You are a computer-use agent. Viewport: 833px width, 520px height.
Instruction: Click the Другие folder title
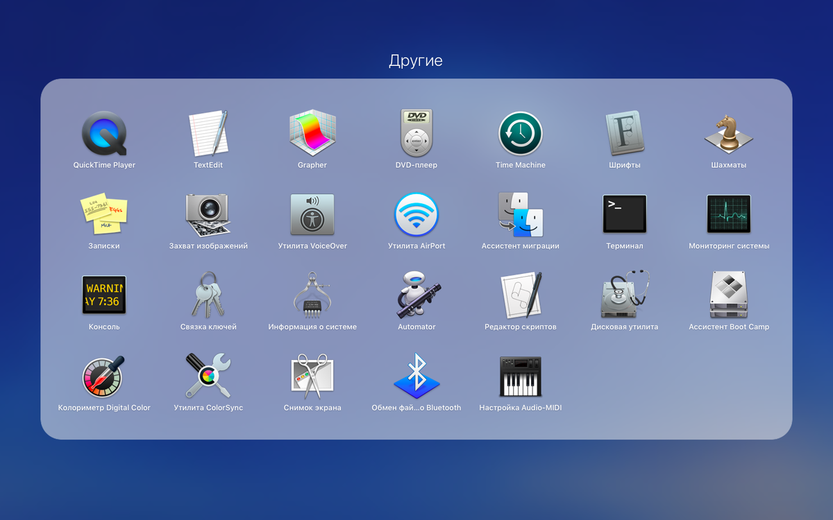(416, 61)
